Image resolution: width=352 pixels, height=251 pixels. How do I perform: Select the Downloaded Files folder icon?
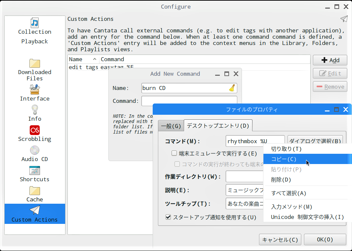[35, 63]
